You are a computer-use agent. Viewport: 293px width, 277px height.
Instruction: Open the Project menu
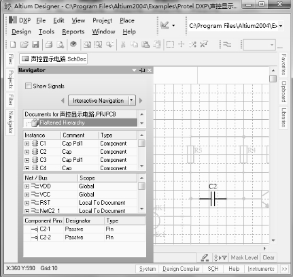(103, 20)
